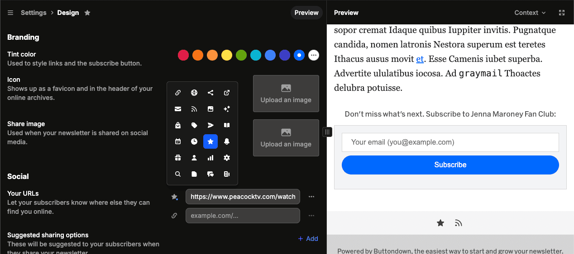Click the empty example.com URL field
The image size is (574, 254).
point(243,216)
